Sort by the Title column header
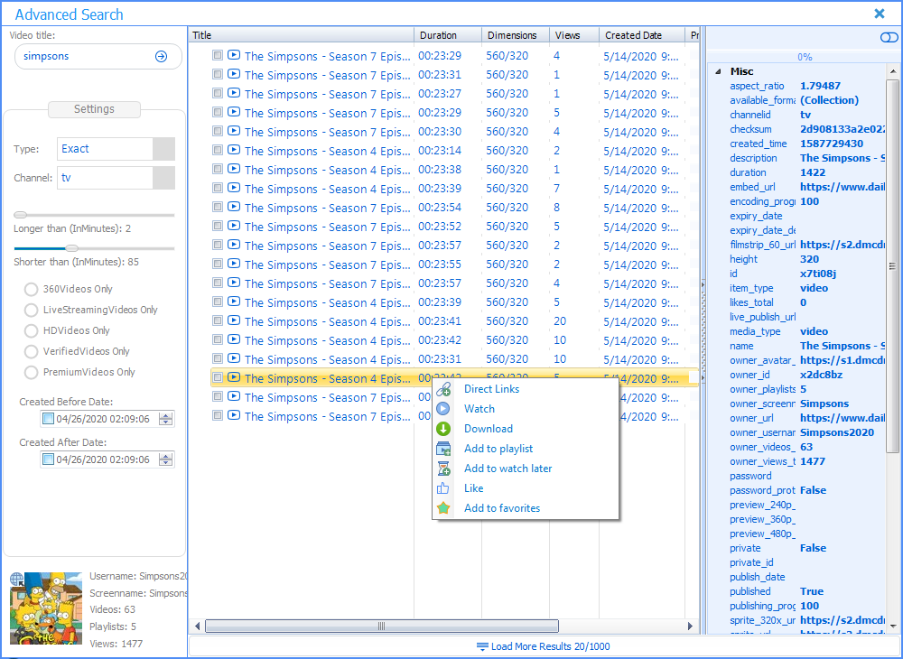 [302, 35]
